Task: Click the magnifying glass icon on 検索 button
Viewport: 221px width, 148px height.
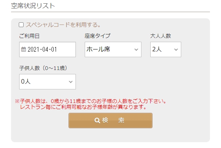Action: click(97, 121)
